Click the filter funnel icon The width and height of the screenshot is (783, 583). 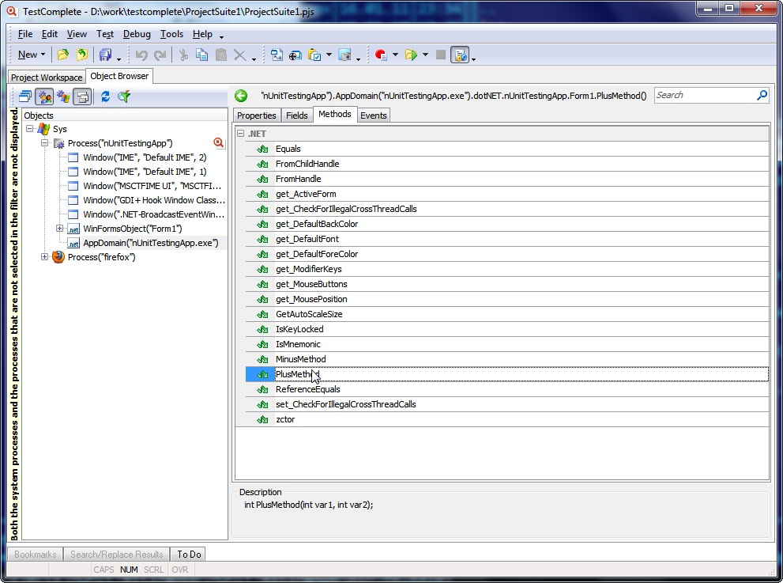point(124,97)
